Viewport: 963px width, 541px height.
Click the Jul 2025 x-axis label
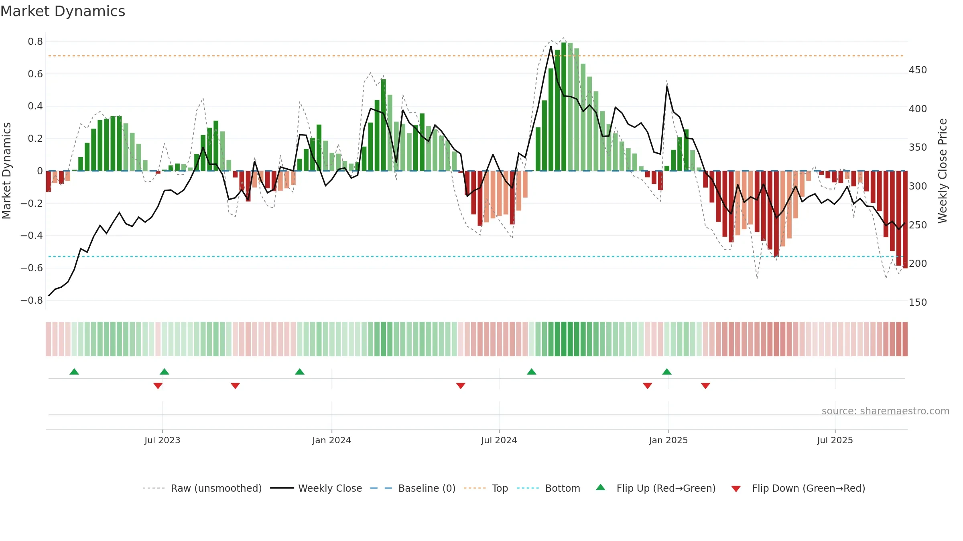pyautogui.click(x=835, y=440)
